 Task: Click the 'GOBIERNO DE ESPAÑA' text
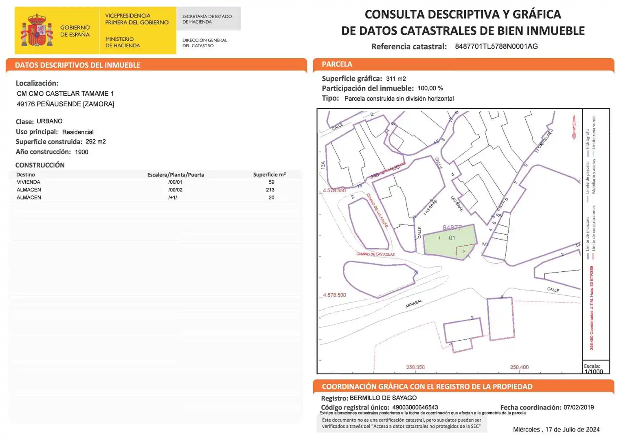75,31
